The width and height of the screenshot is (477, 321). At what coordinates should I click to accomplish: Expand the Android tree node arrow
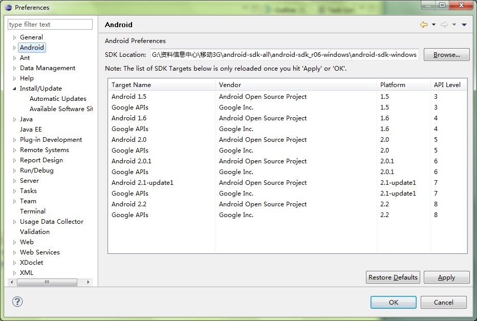(x=14, y=48)
